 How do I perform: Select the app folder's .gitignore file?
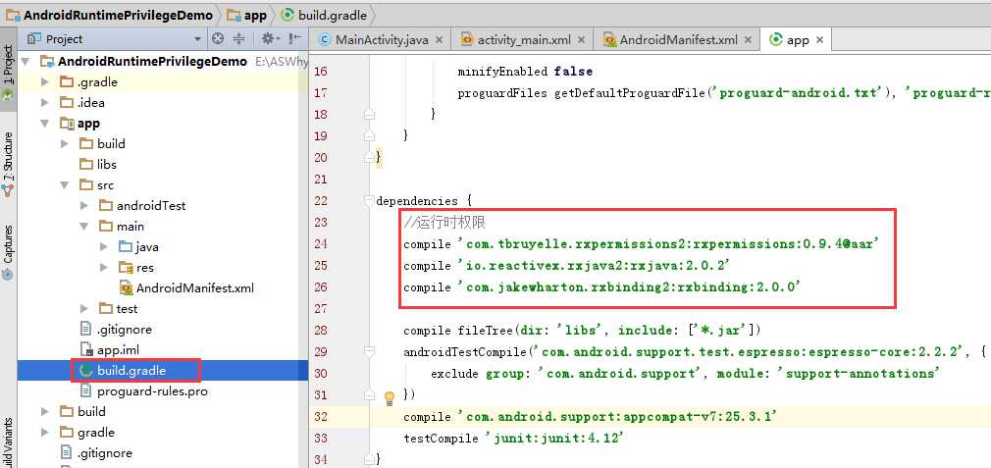(124, 329)
